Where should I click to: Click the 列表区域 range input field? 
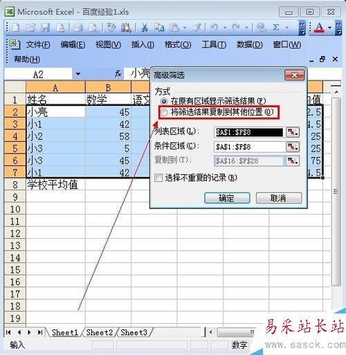click(x=249, y=132)
